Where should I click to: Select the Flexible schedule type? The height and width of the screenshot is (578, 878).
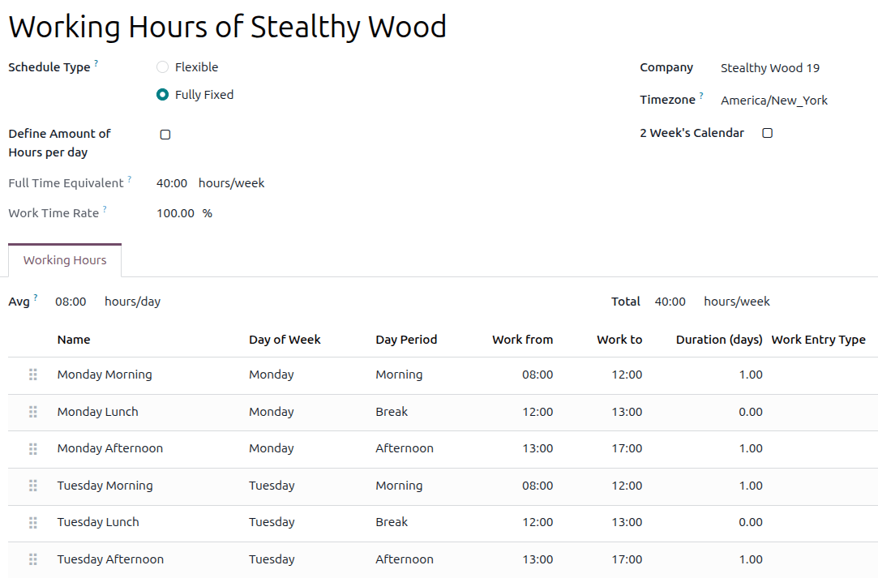click(162, 67)
